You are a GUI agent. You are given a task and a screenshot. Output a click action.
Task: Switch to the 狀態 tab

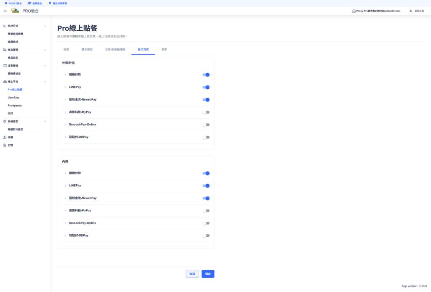coord(66,50)
